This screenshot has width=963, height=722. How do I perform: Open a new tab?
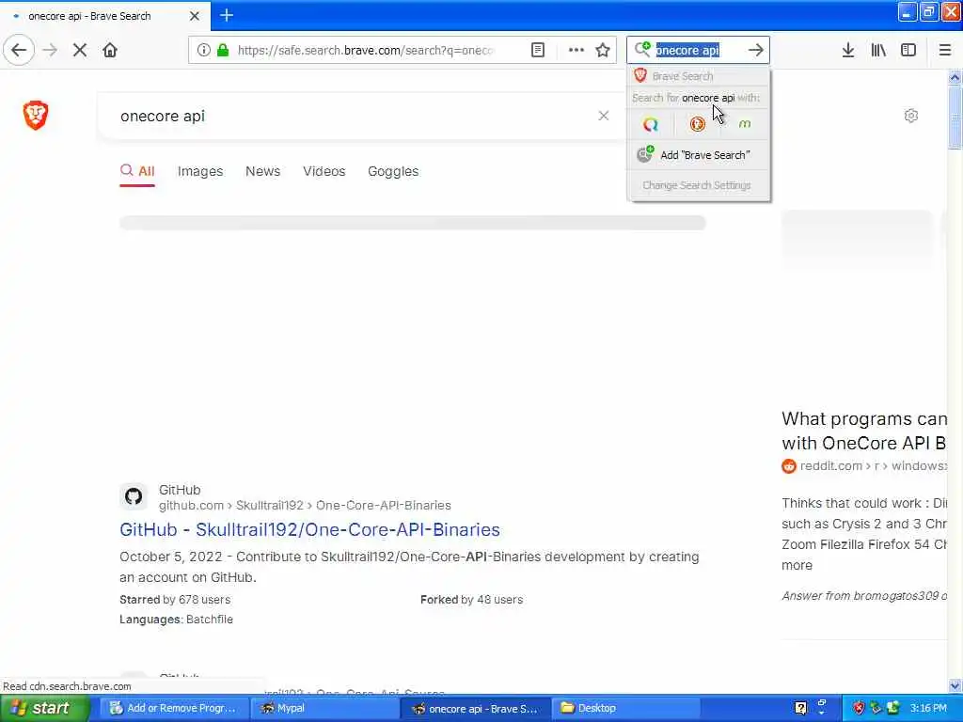point(227,15)
